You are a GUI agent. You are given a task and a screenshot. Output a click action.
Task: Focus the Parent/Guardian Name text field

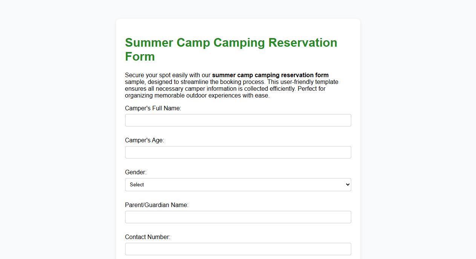[238, 217]
